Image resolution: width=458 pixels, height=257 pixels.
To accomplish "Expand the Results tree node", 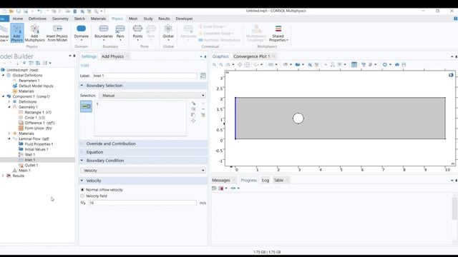I will pyautogui.click(x=3, y=176).
